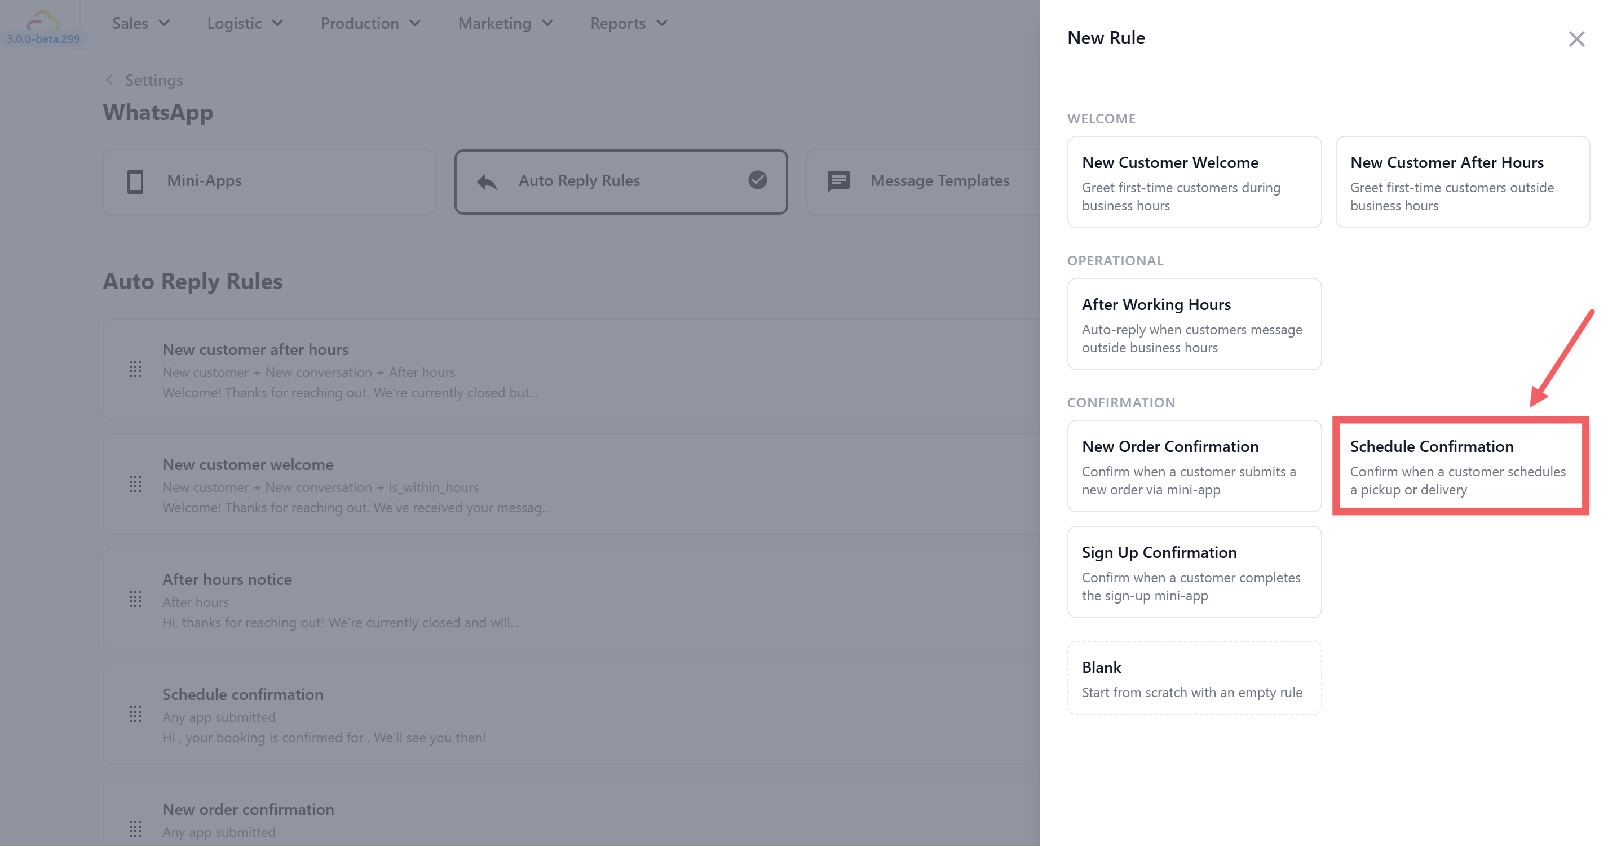Screen dimensions: 1608x847
Task: Select the Blank rule template
Action: 1194,679
